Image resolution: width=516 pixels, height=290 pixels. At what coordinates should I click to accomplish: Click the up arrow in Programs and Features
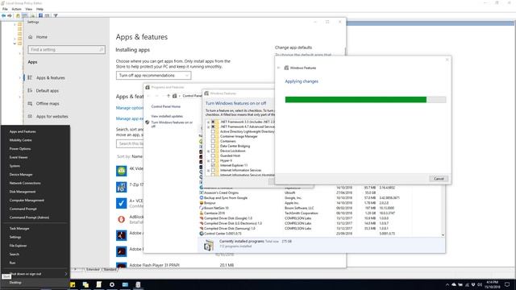(x=169, y=96)
